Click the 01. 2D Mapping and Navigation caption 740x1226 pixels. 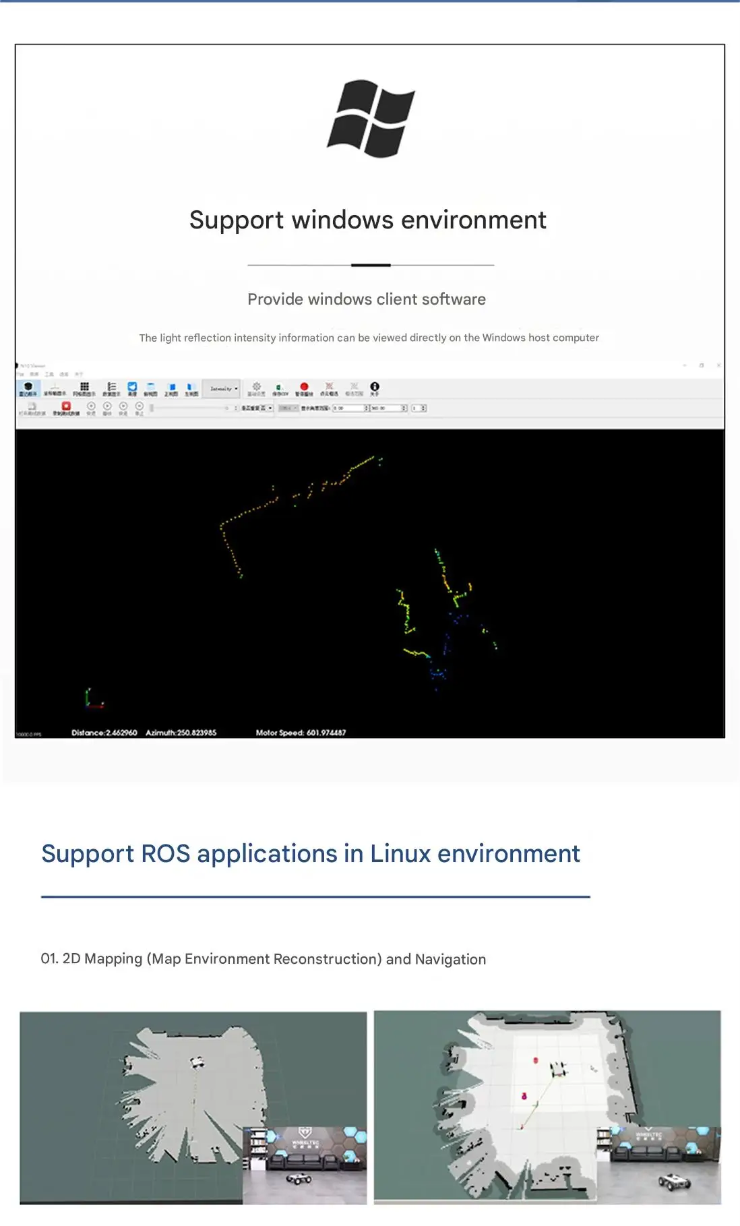tap(264, 959)
